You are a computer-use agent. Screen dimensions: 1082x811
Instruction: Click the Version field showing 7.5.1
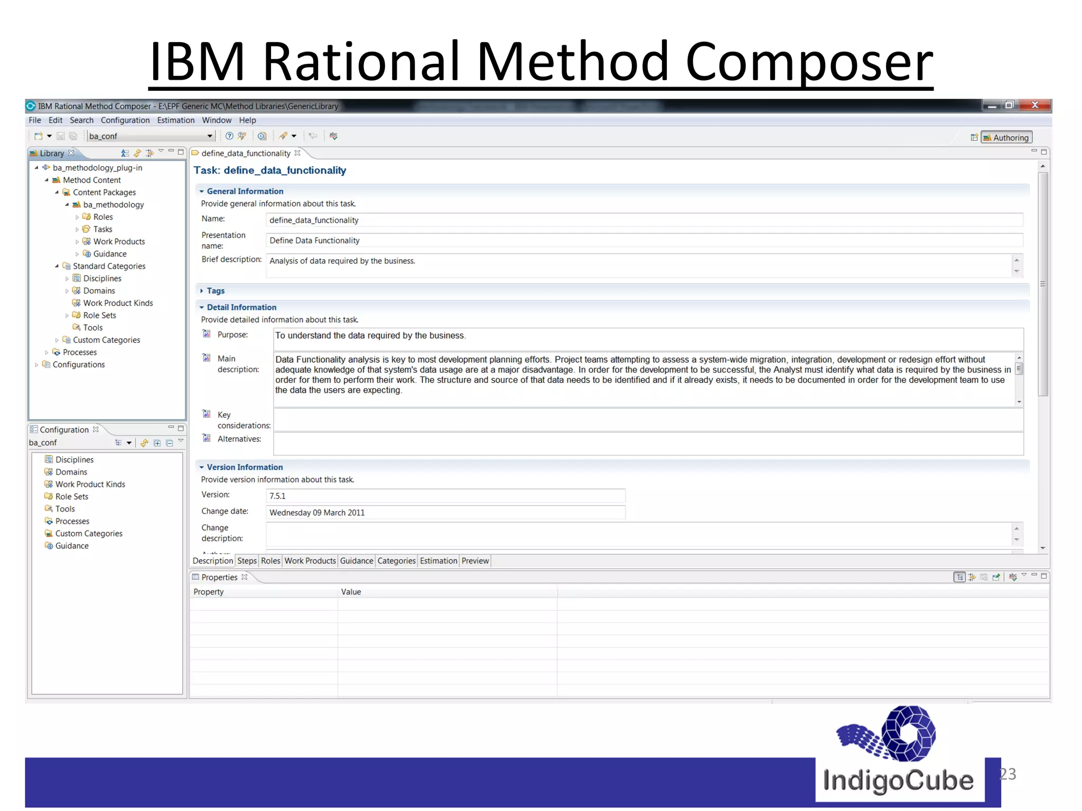[446, 496]
